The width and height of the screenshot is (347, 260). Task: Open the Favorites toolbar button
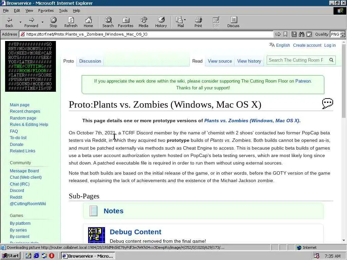tap(126, 22)
